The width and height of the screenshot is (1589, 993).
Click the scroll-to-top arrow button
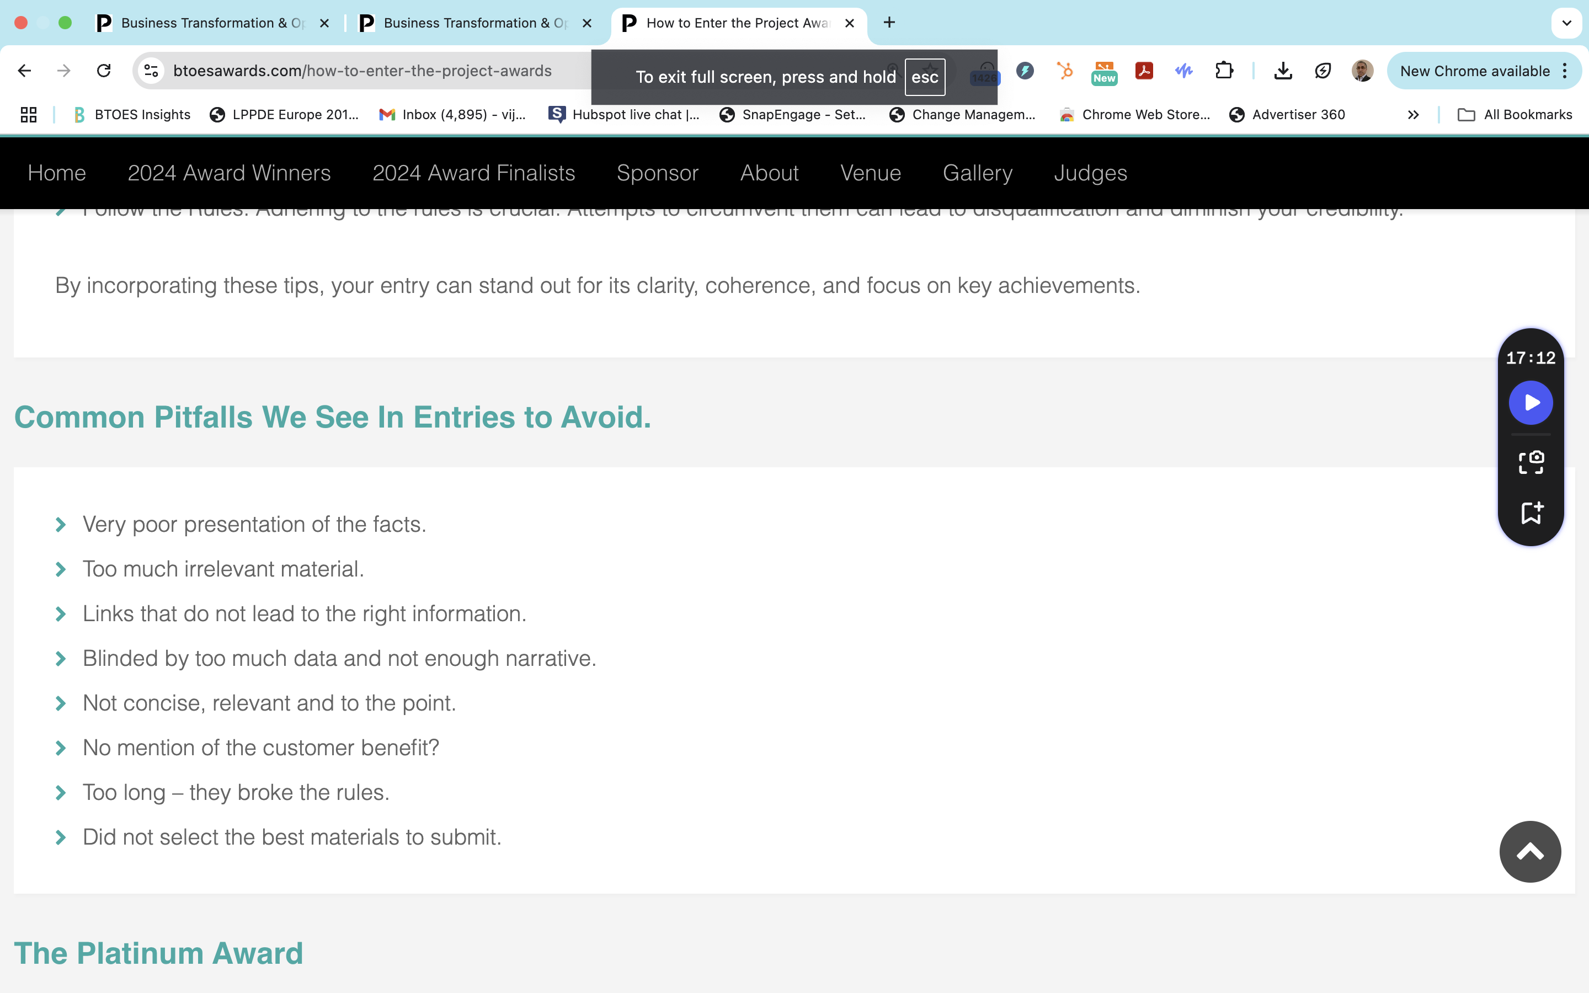pyautogui.click(x=1529, y=852)
